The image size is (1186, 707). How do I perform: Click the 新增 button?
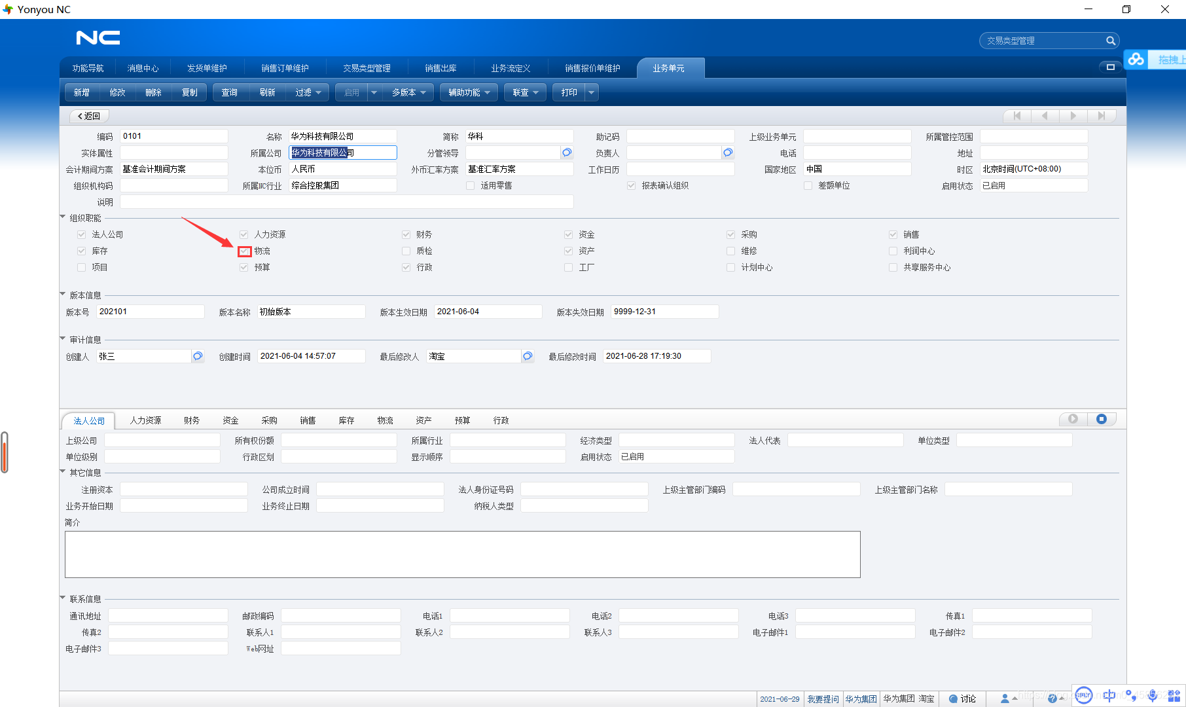82,92
